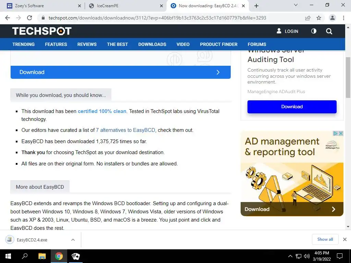Click the Chrome taskbar icon
Screen dimensions: 351x263
pyautogui.click(x=59, y=256)
